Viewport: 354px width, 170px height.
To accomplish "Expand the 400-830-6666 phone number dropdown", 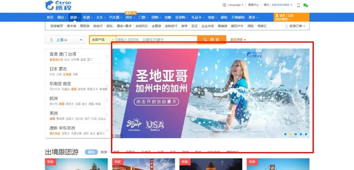I will click(x=282, y=5).
